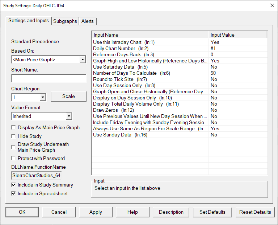
Task: Click inside the Short Name field
Action: 49,78
